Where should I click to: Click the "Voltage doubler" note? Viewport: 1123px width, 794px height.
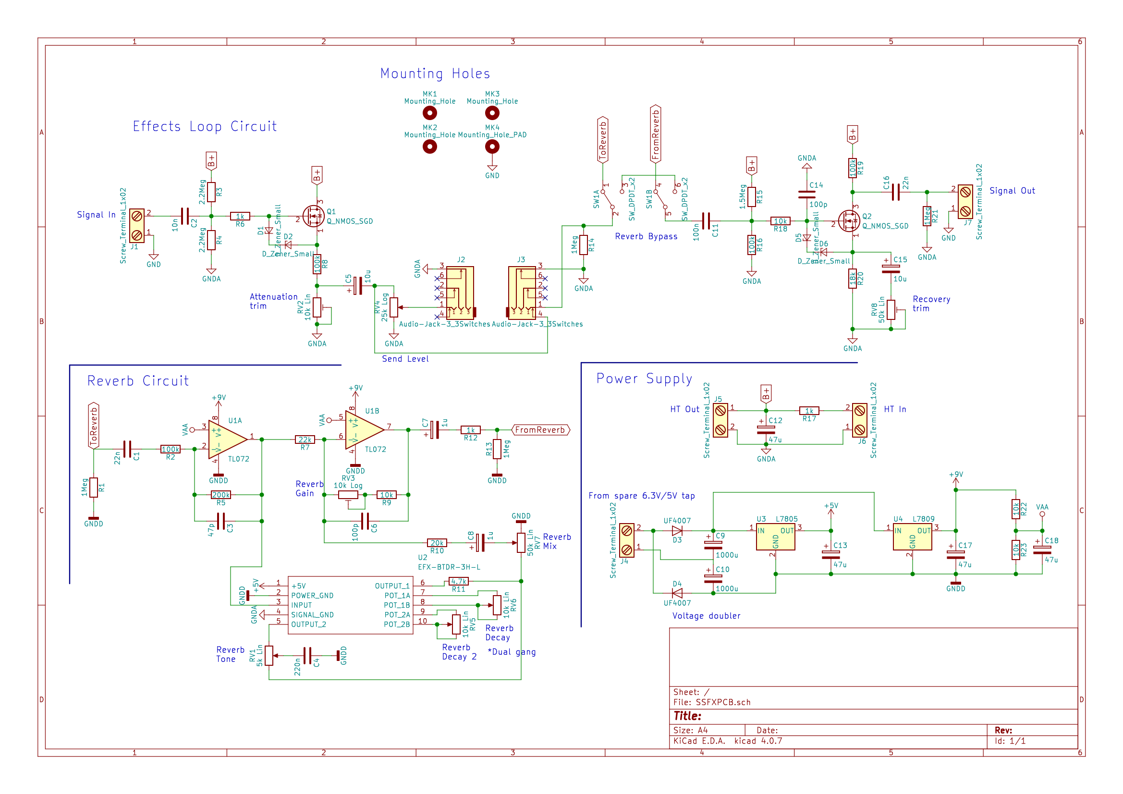[706, 616]
